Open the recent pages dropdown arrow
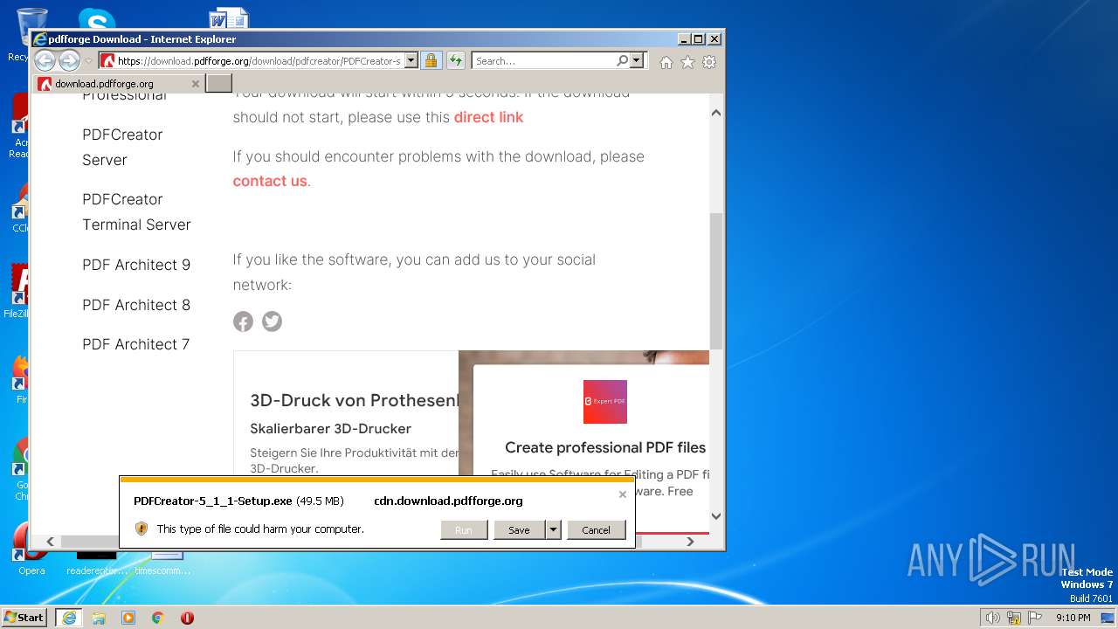 [88, 61]
